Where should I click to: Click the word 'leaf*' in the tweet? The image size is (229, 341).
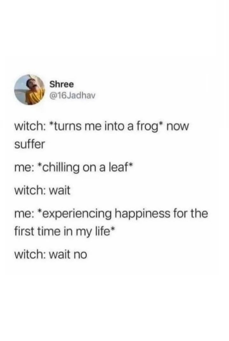pyautogui.click(x=120, y=167)
